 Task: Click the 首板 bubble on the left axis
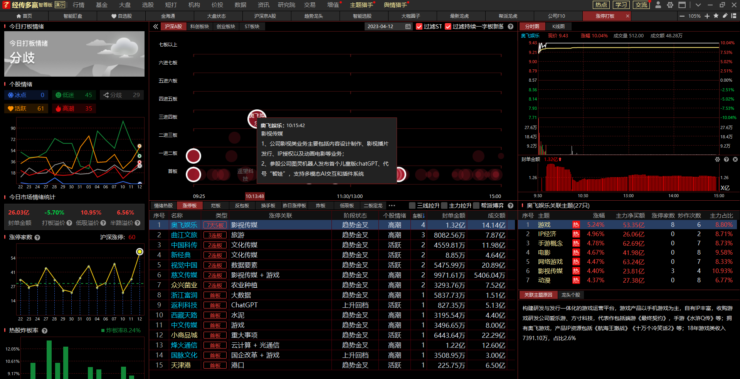[193, 174]
